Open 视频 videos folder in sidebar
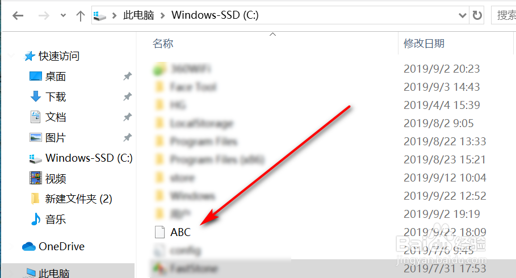516x278 pixels. pyautogui.click(x=55, y=179)
